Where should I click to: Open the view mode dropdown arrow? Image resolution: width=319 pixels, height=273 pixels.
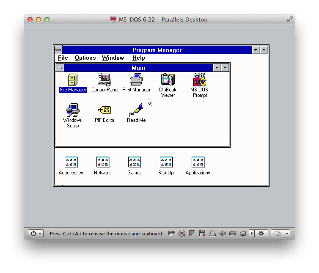pos(287,233)
